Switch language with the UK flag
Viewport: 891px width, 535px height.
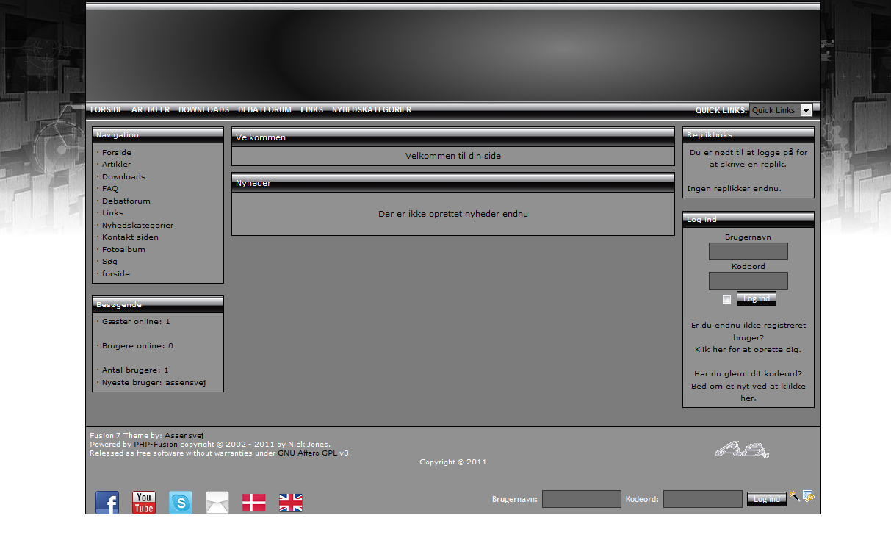(291, 503)
